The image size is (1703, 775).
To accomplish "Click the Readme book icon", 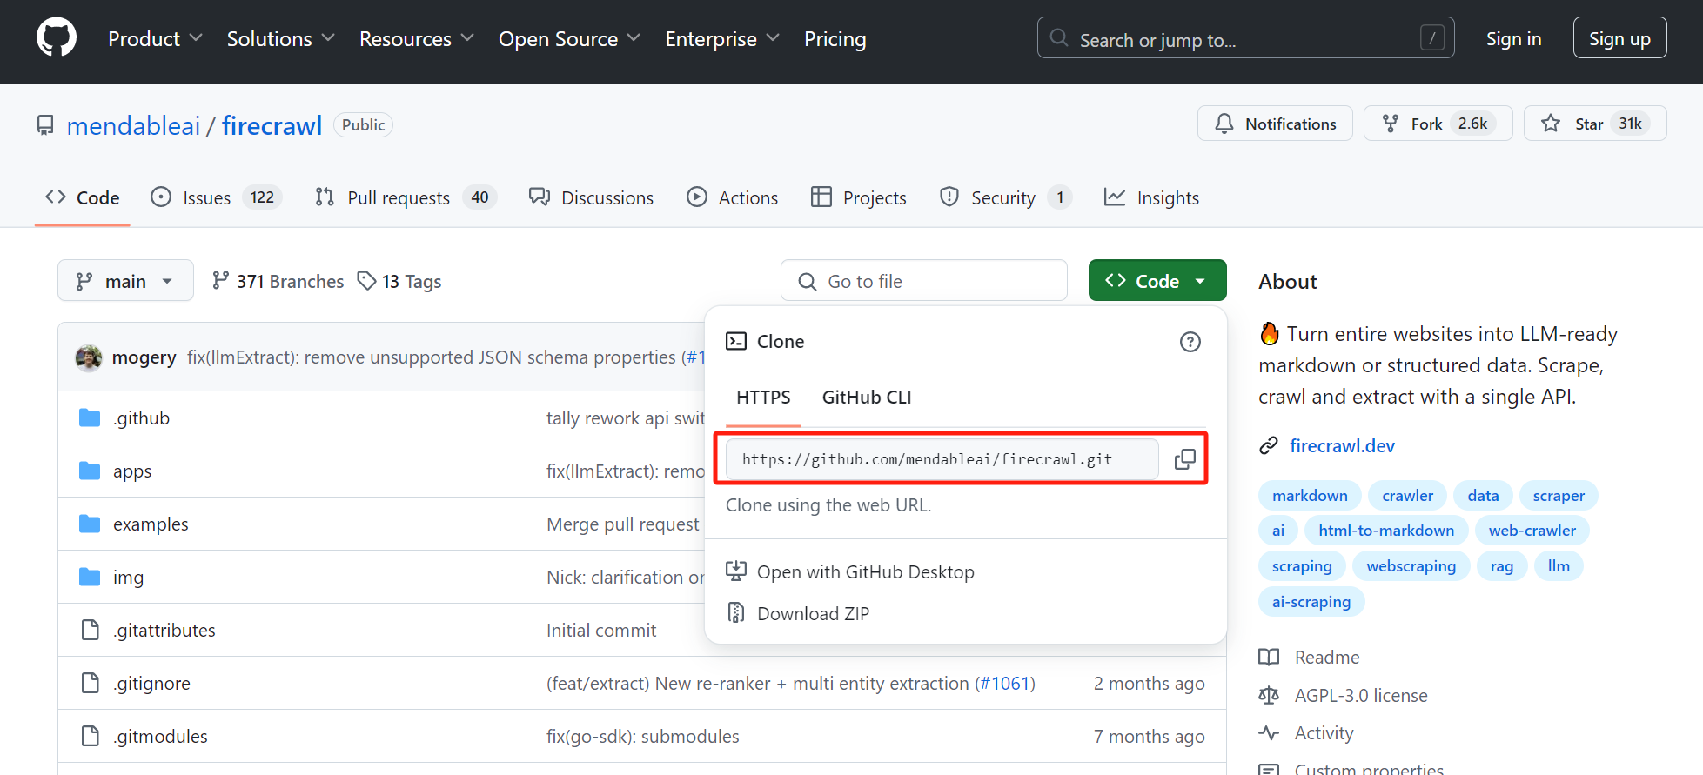I will click(1269, 658).
